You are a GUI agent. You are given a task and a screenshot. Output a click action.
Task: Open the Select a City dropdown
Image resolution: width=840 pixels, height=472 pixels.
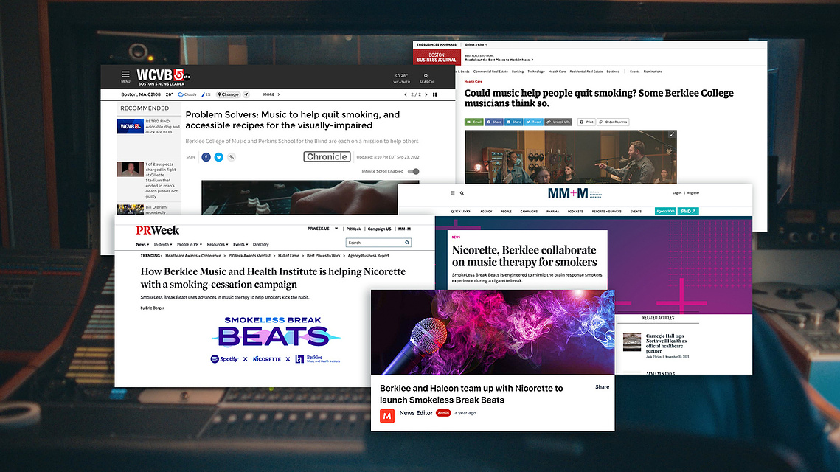click(476, 44)
